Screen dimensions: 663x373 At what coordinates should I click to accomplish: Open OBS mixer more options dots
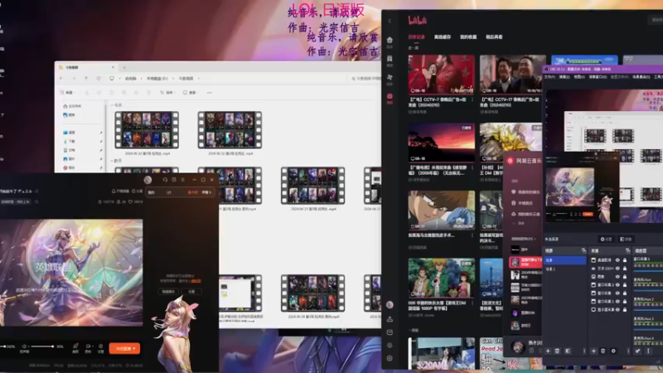[648, 351]
